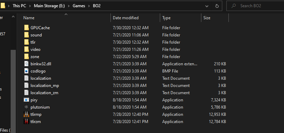Select the t6rmp file name
The image size is (284, 133).
pos(36,114)
